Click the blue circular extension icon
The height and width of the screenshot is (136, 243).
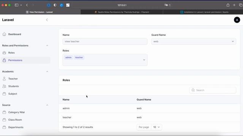coord(49,5)
